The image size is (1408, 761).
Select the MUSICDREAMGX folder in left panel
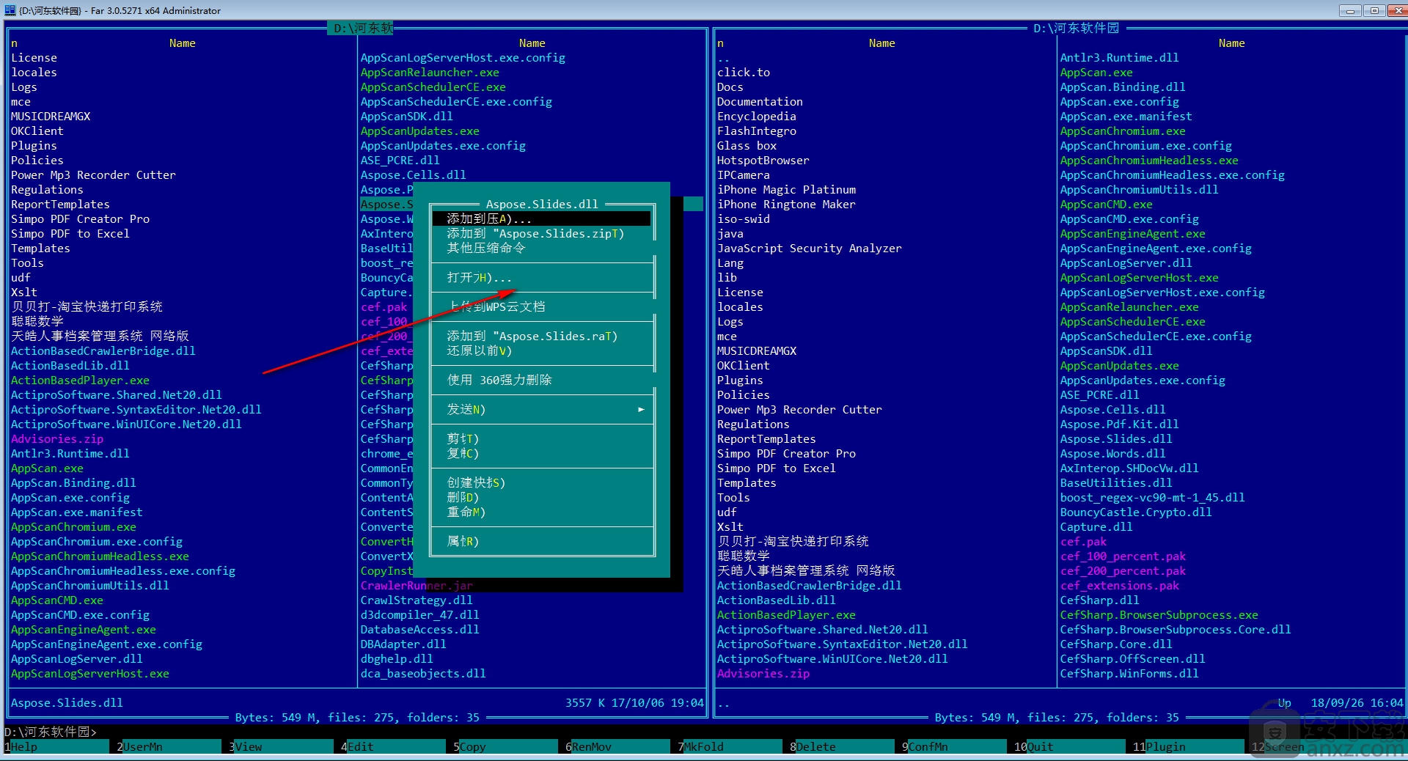click(51, 116)
